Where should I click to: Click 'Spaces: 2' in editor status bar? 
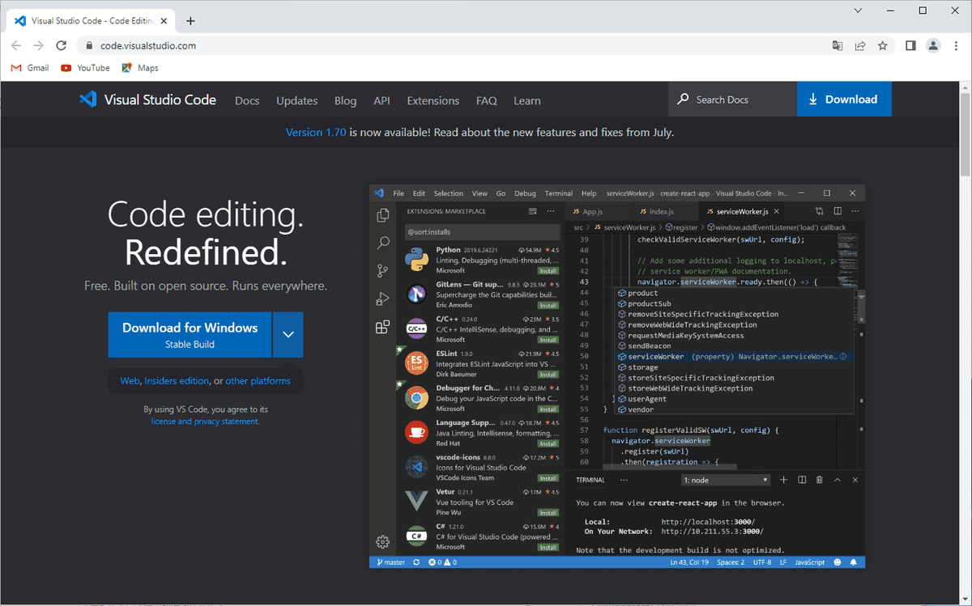(x=731, y=562)
